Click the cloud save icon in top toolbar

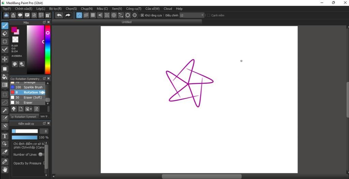click(6, 15)
